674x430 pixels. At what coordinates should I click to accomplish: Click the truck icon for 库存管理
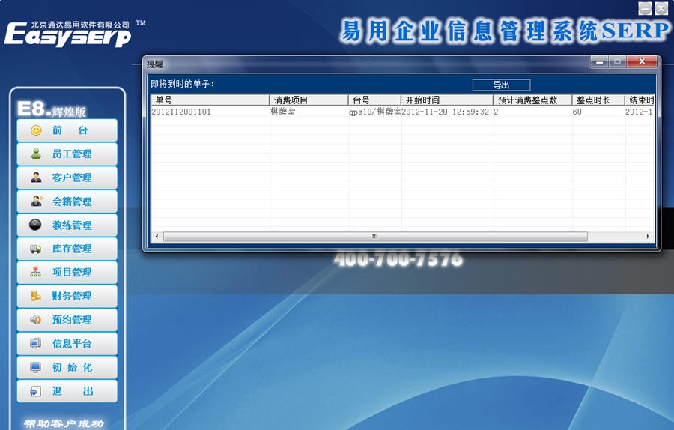[x=36, y=249]
